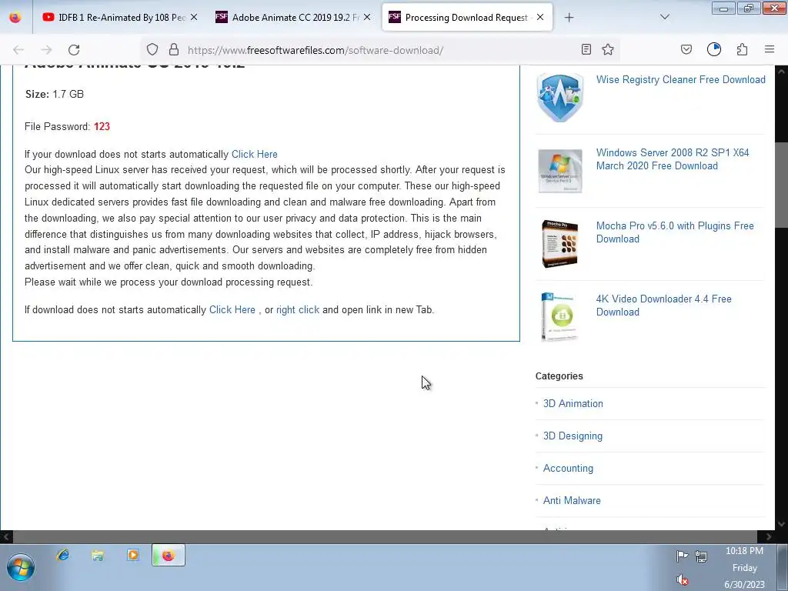Click the 'right click' link
Image resolution: width=788 pixels, height=591 pixels.
point(298,309)
